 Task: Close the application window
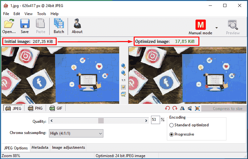click(x=240, y=6)
